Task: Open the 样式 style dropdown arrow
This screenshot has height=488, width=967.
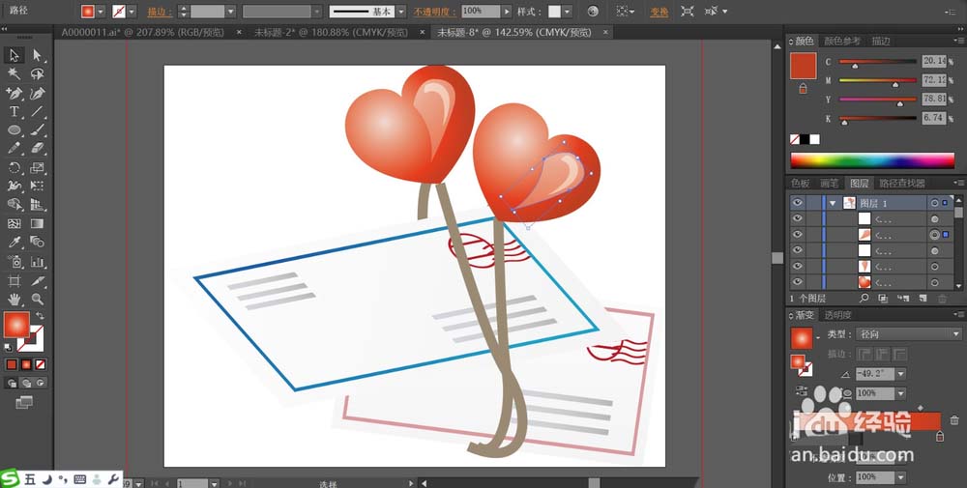Action: click(x=567, y=12)
